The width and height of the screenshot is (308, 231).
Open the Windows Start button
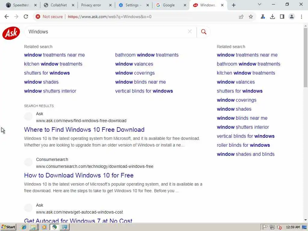point(8,227)
